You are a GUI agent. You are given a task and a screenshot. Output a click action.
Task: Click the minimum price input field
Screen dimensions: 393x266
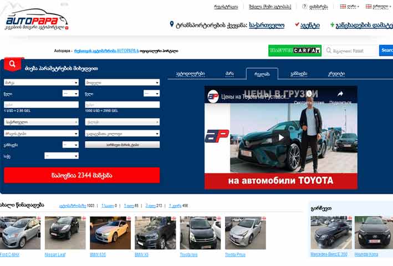tap(41, 104)
